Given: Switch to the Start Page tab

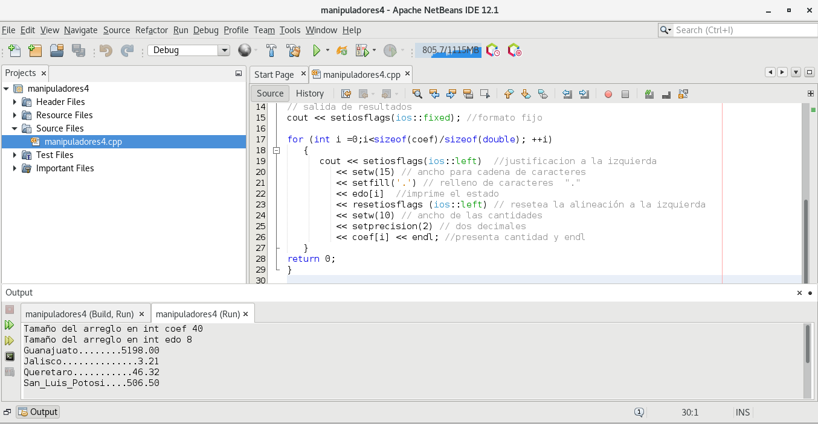Looking at the screenshot, I should (274, 75).
